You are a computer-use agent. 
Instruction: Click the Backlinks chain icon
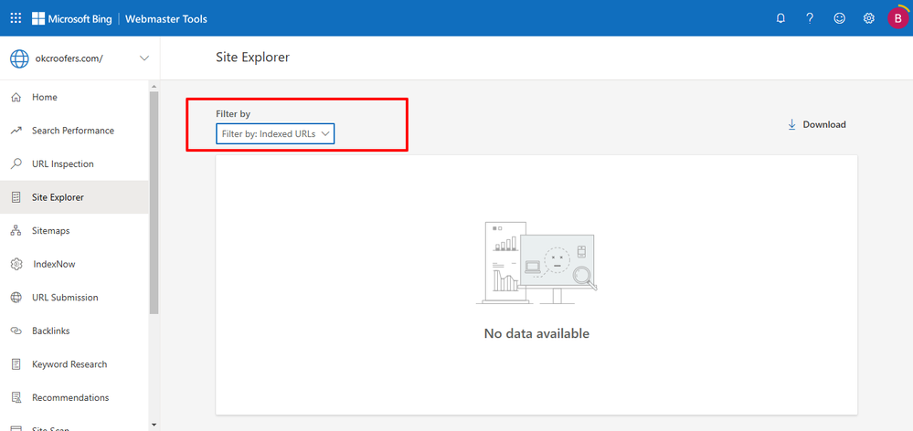tap(16, 331)
